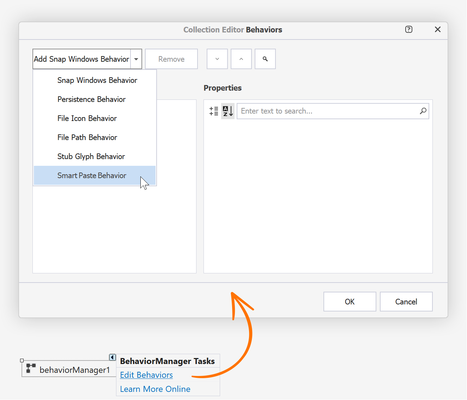Click the move up chevron button
This screenshot has height=400, width=467.
coord(241,59)
